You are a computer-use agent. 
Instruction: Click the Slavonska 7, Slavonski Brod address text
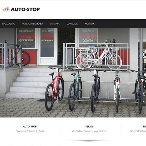[x=30, y=131]
